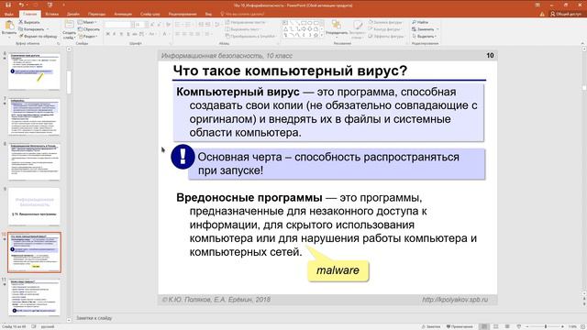Expand the shapes gallery More arrow
This screenshot has height=330, width=587.
coord(322,36)
